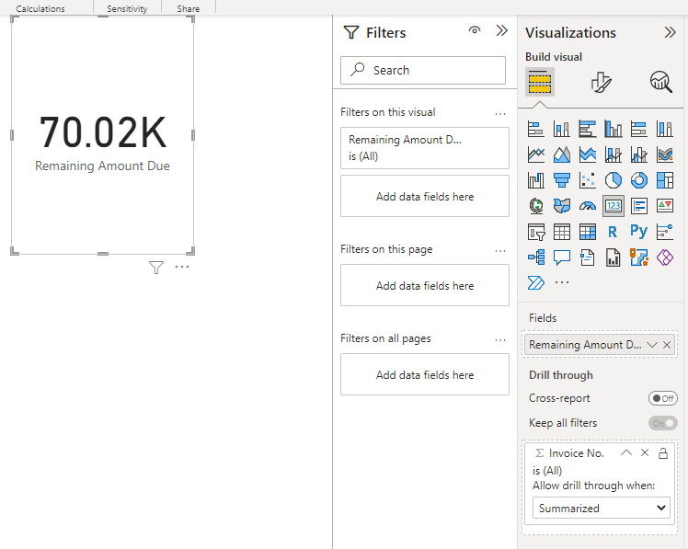Screen dimensions: 688x549
Task: Add a Matrix visual
Action: click(588, 231)
